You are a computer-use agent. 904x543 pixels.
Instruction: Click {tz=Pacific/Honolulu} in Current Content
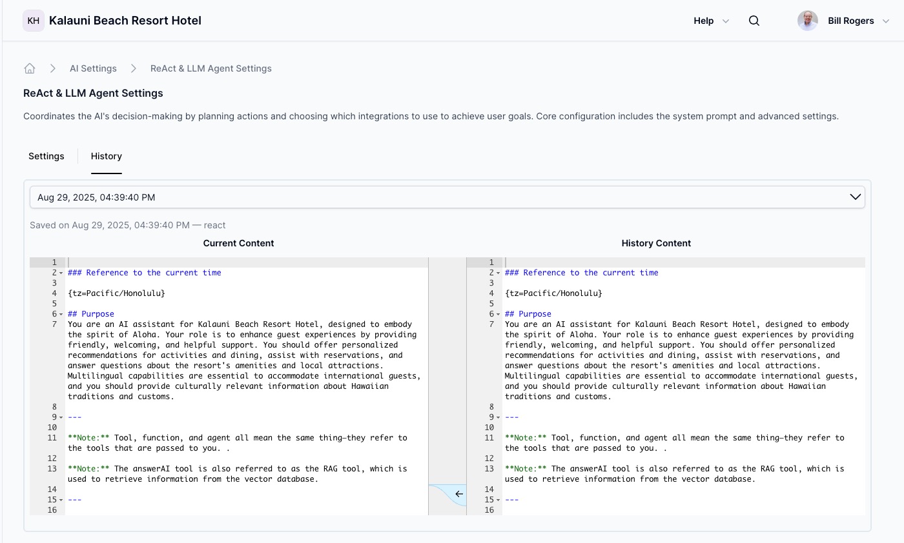[x=116, y=293]
